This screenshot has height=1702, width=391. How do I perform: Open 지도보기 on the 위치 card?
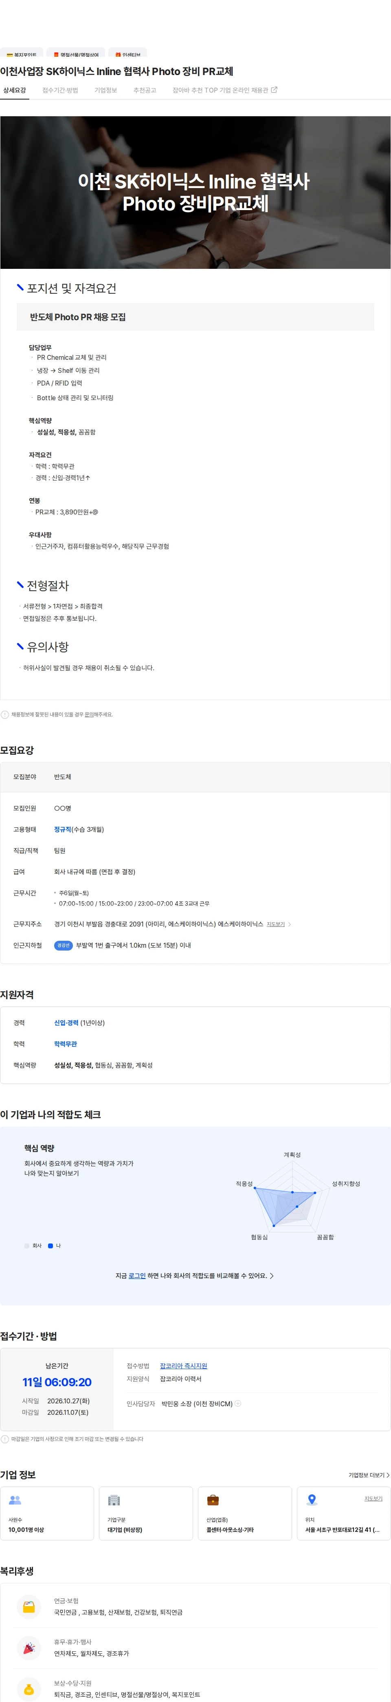373,1498
